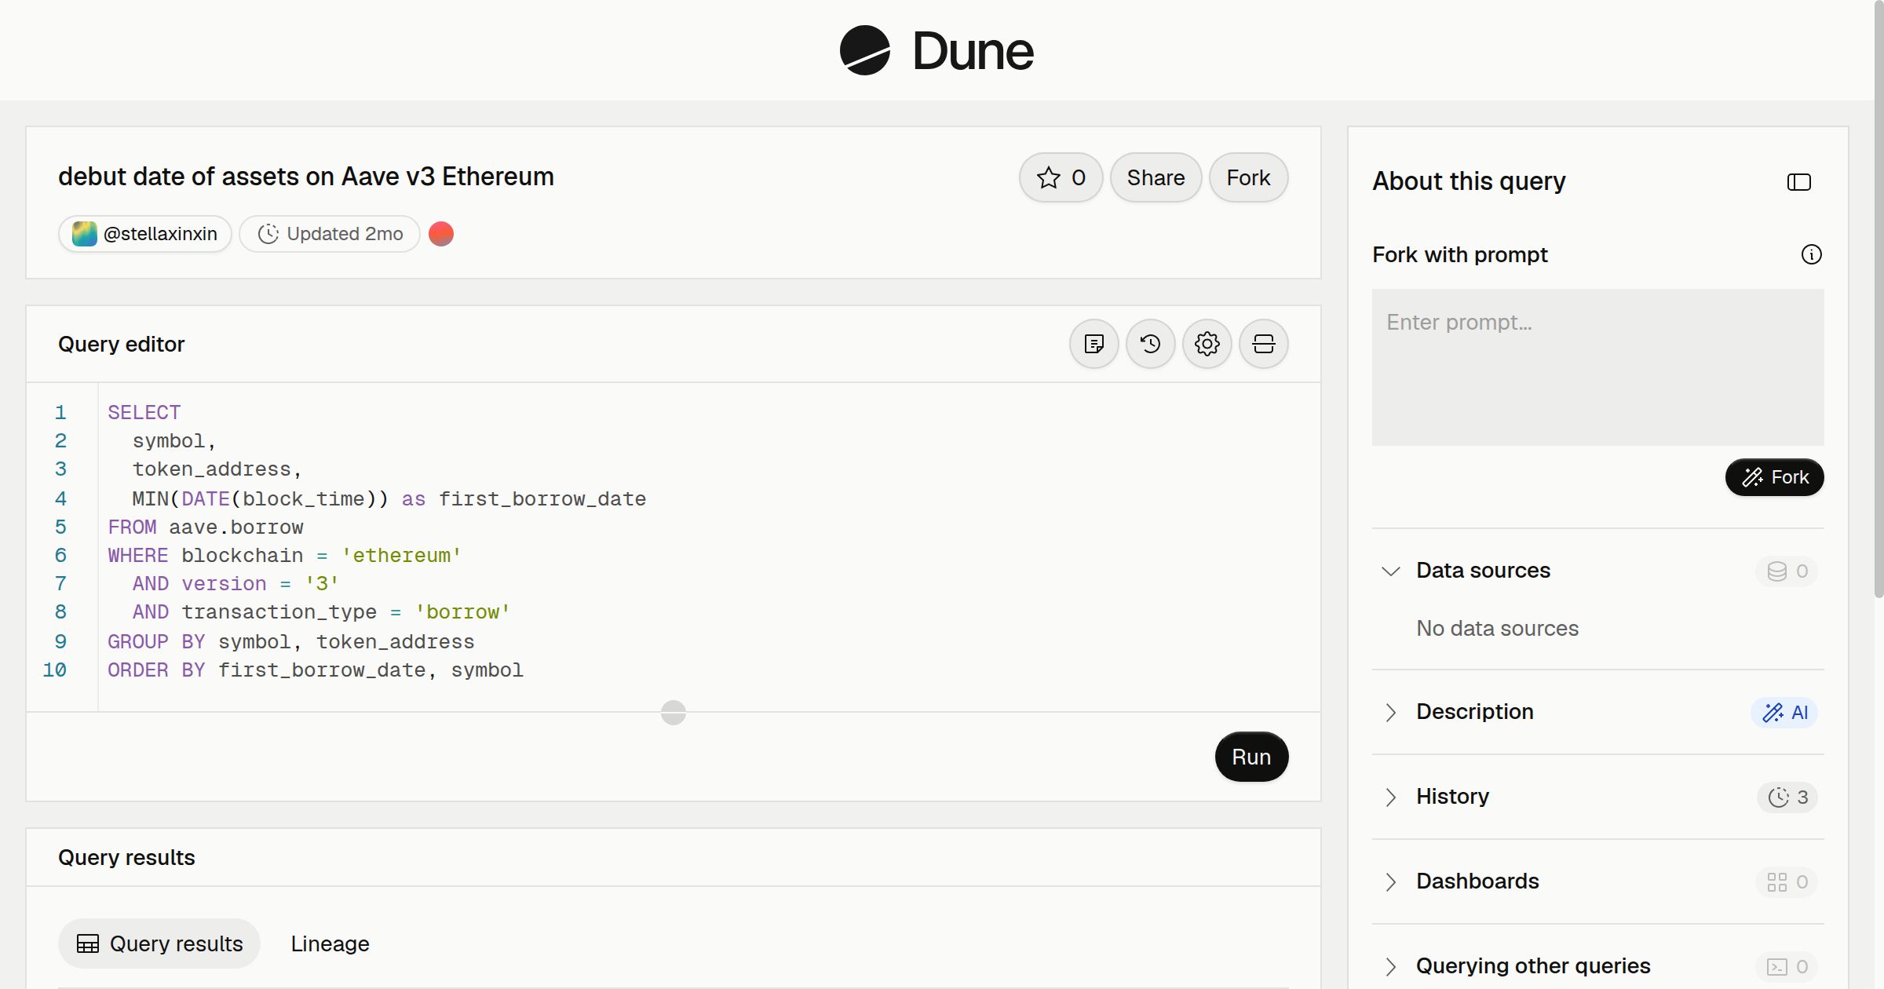Click the Data sources count badge
The width and height of the screenshot is (1884, 989).
pos(1787,571)
